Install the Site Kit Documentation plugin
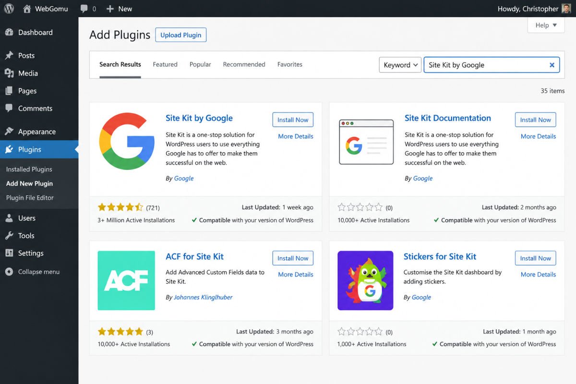This screenshot has width=576, height=384. [x=536, y=120]
